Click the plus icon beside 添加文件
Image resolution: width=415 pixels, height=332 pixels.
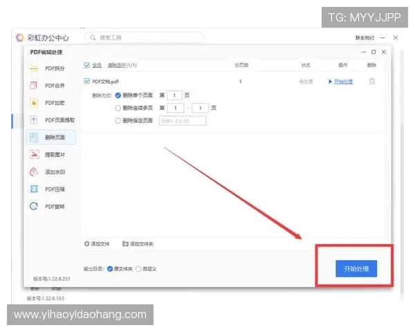point(86,243)
